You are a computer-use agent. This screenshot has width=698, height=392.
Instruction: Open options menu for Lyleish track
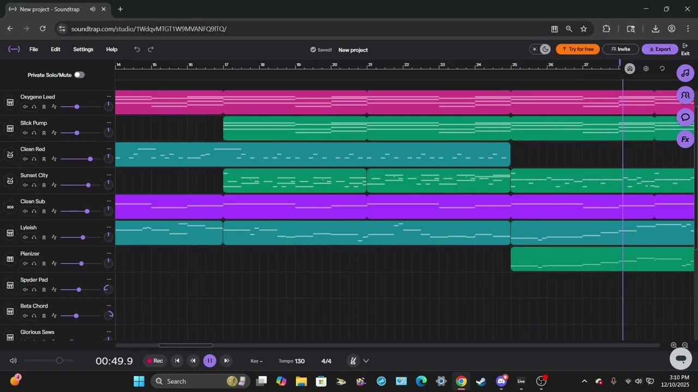[109, 227]
